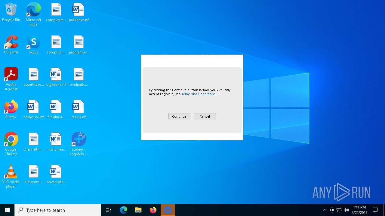
Task: Select the CCleaner desktop shortcut
Action: click(x=11, y=45)
